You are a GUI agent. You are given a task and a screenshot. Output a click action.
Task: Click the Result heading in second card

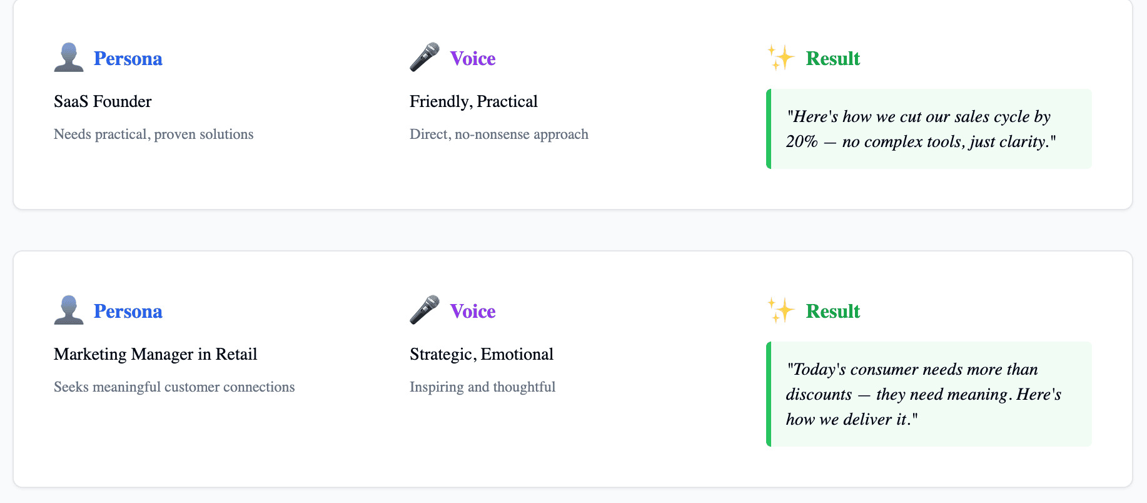(x=833, y=312)
